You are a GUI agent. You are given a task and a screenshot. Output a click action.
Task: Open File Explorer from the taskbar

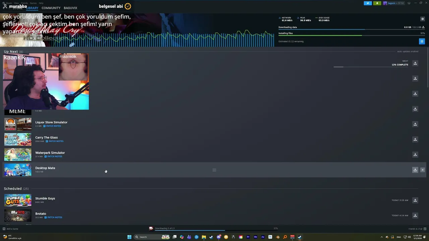[x=204, y=237]
